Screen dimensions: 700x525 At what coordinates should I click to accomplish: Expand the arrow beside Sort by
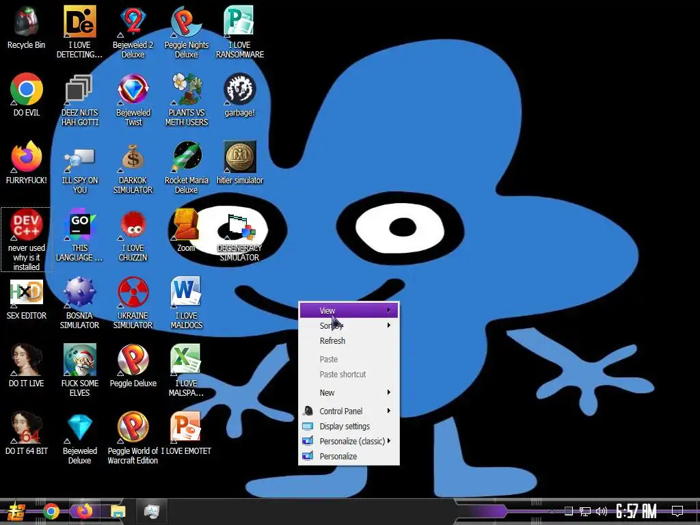tap(389, 325)
